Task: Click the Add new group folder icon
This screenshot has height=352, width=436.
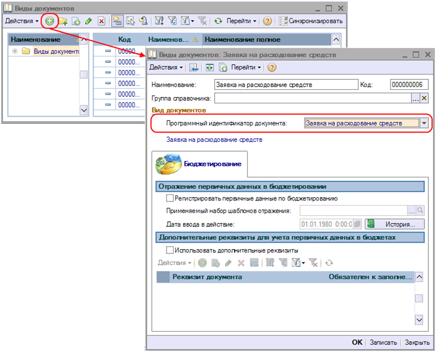Action: pos(64,21)
